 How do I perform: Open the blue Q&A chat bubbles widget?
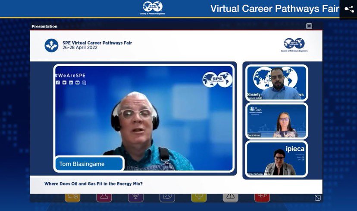pyautogui.click(x=167, y=197)
